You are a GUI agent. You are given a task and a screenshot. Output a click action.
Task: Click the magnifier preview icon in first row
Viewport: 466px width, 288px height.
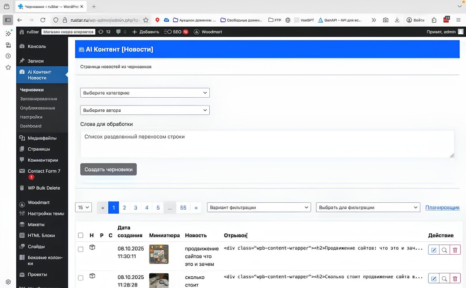(x=444, y=250)
